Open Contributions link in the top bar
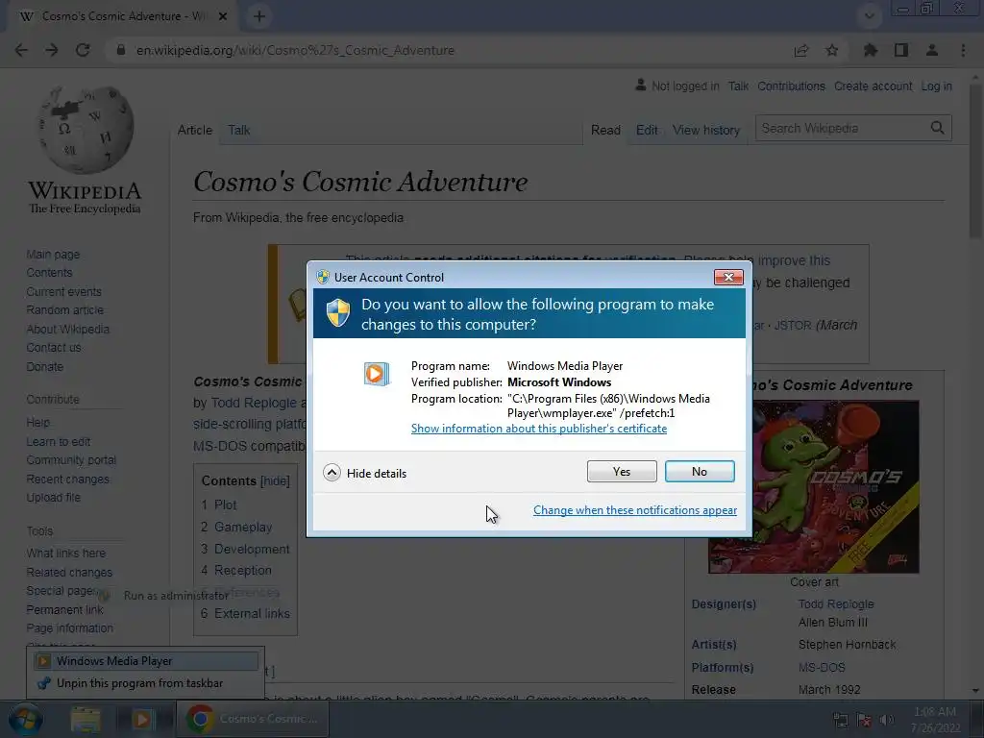The width and height of the screenshot is (984, 738). click(x=791, y=86)
